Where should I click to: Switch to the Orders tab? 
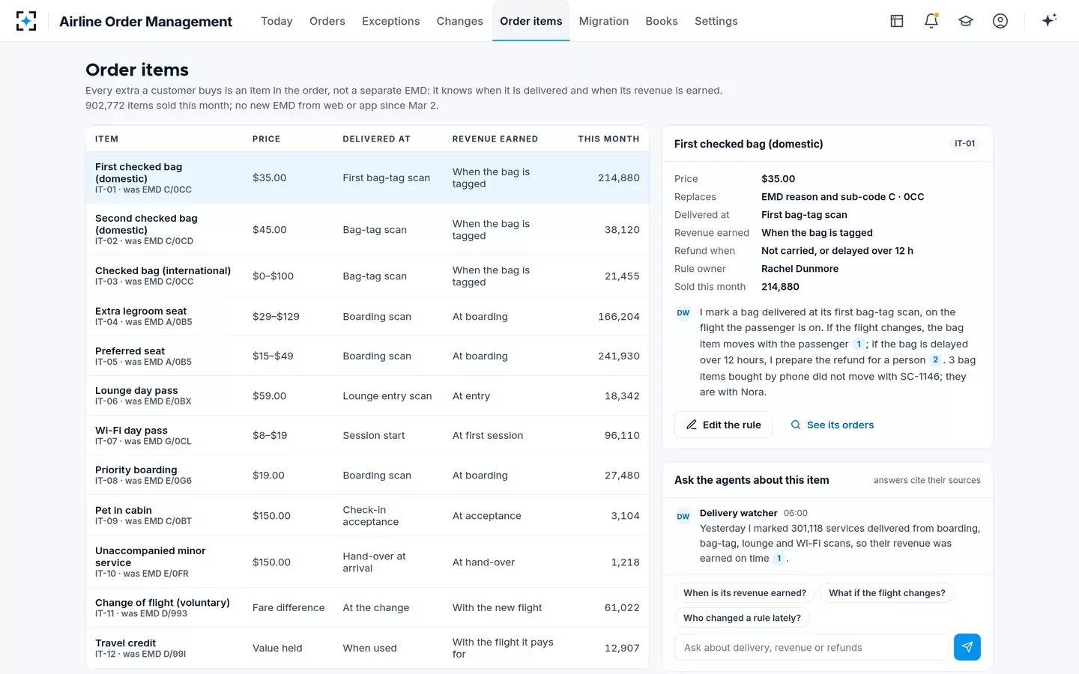pyautogui.click(x=327, y=21)
